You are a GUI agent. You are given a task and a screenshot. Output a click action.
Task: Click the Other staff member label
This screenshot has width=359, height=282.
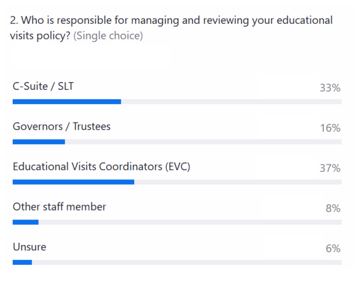click(x=59, y=207)
